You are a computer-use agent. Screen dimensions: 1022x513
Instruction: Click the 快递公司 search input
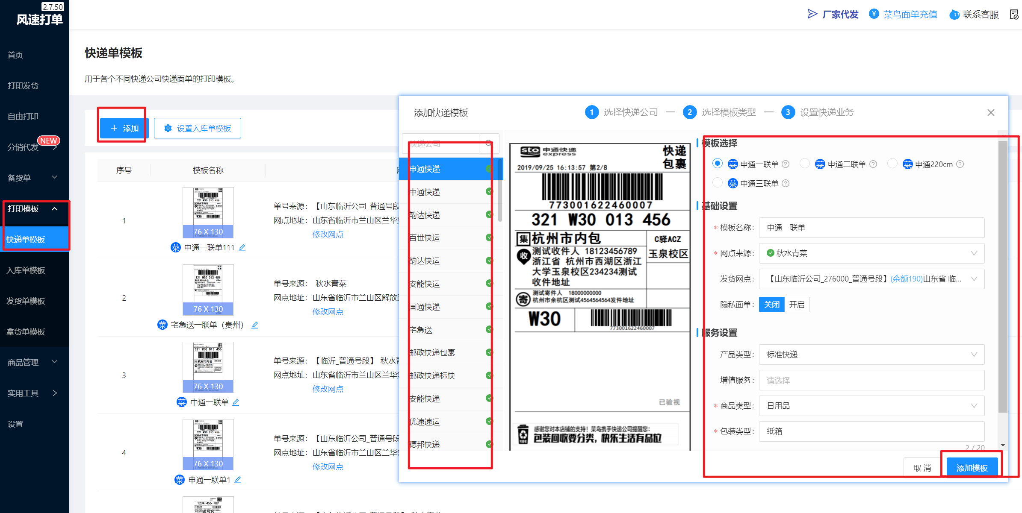pos(440,144)
